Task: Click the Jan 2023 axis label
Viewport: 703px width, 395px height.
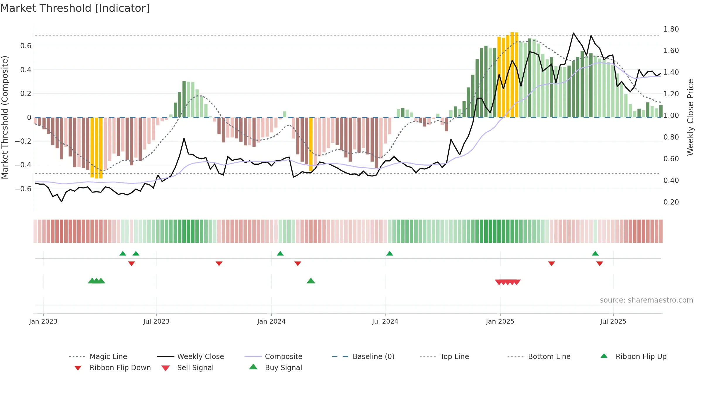Action: 43,321
